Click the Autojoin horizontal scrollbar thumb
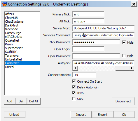The height and width of the screenshot is (121, 138). click(x=122, y=68)
